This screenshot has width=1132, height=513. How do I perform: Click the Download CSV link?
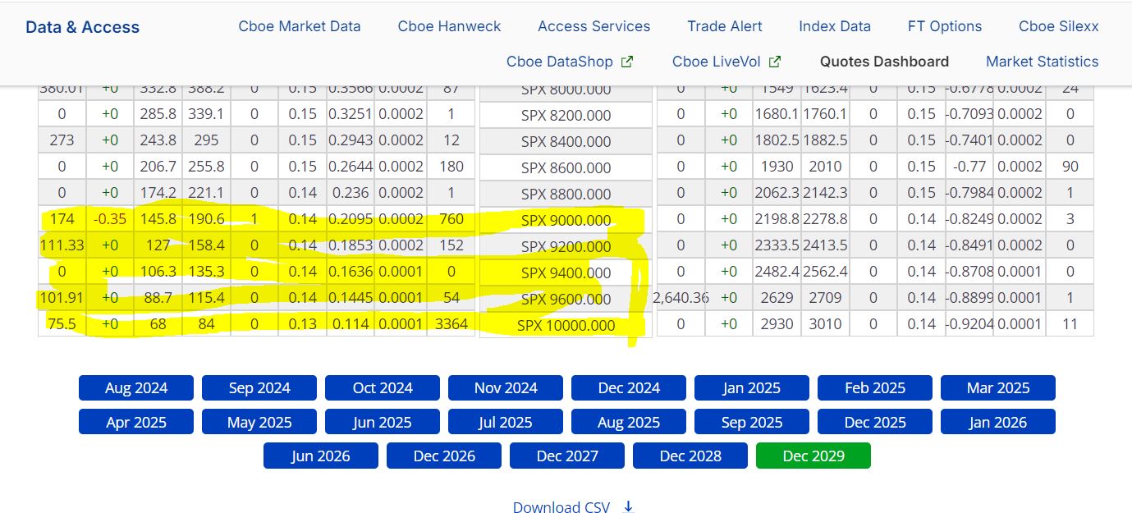(561, 507)
